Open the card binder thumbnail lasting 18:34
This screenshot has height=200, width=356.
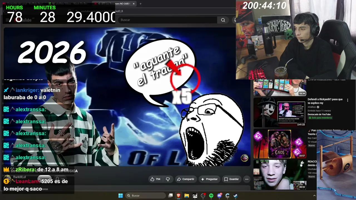(x=280, y=88)
